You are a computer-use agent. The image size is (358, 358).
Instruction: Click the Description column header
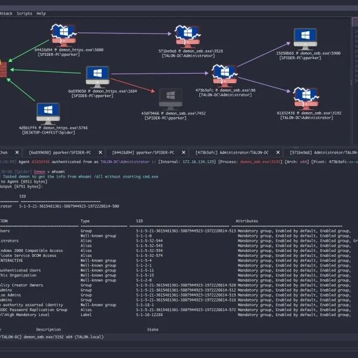pos(49,330)
